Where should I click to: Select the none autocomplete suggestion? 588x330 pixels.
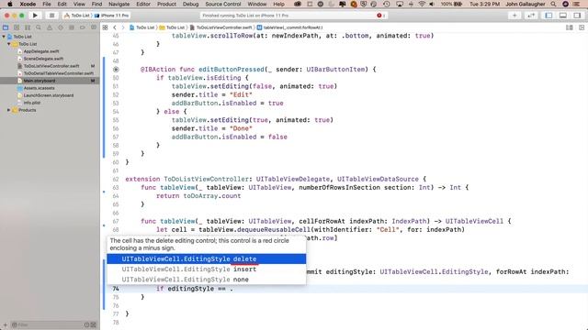[x=206, y=279]
